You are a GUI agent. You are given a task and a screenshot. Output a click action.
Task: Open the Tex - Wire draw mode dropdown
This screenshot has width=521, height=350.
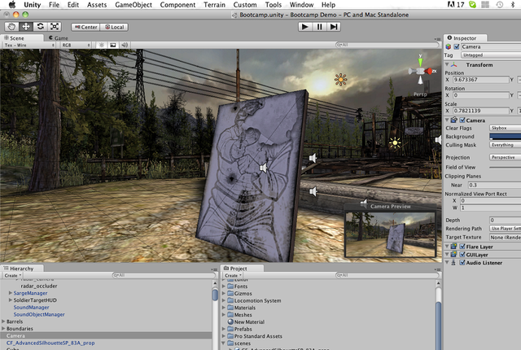click(29, 46)
